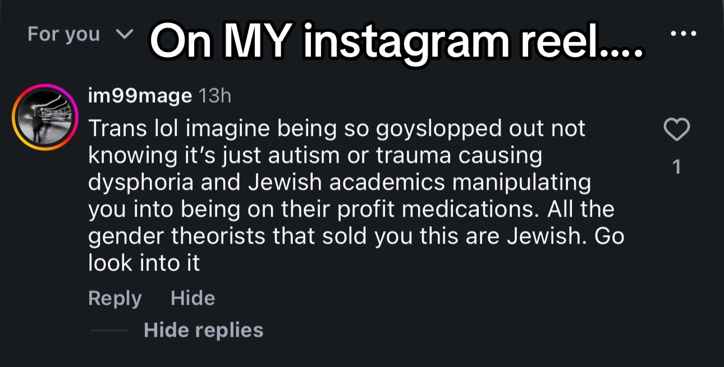Click the chevron beside For you
The image size is (724, 367).
click(x=124, y=35)
